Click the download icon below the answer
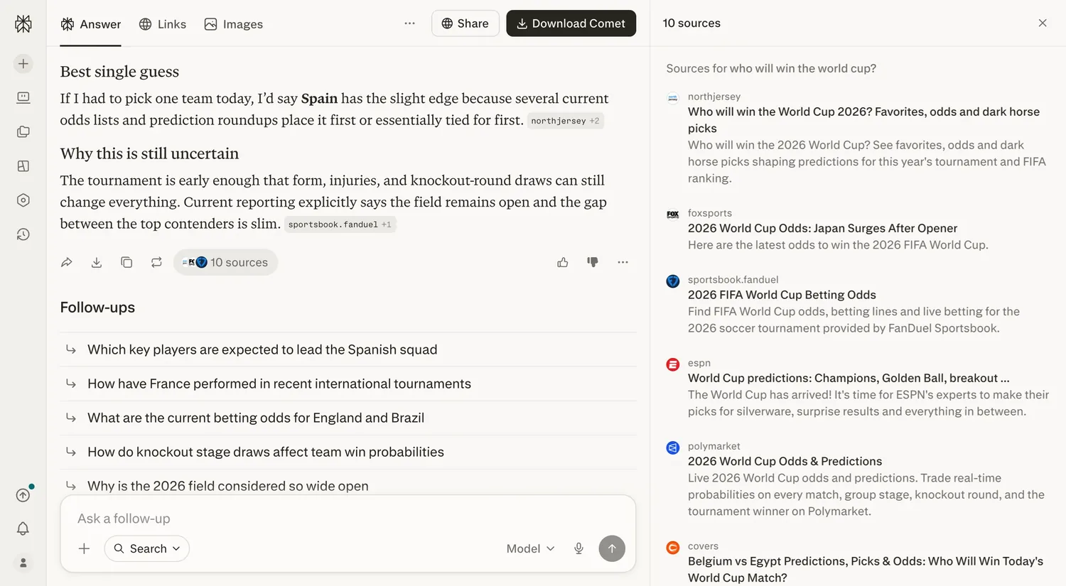 coord(97,262)
